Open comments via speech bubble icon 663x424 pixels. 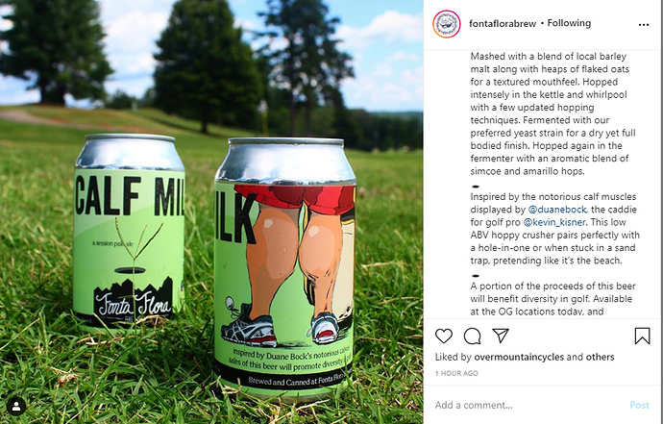(472, 336)
